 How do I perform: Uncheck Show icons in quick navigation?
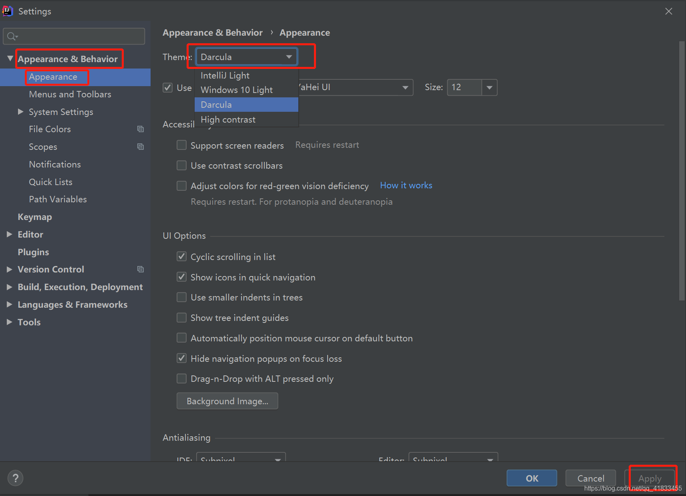pos(181,277)
